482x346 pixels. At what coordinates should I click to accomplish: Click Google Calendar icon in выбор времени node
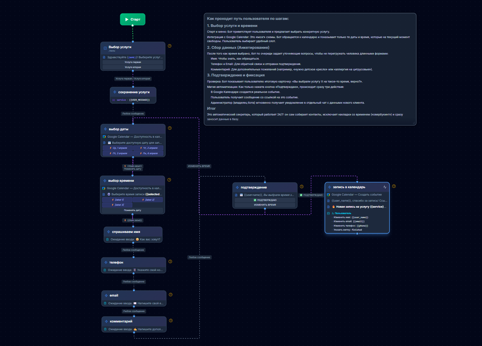104,188
